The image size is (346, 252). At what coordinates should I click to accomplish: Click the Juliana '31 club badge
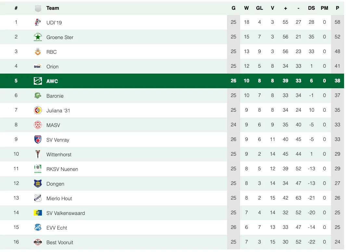coord(38,110)
